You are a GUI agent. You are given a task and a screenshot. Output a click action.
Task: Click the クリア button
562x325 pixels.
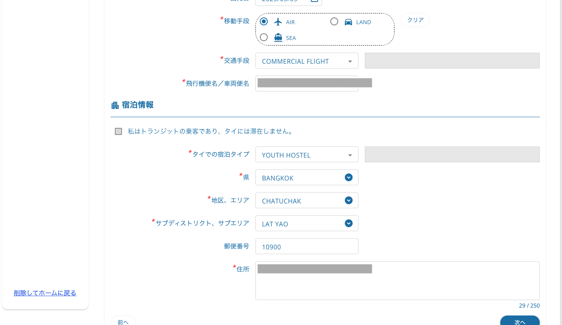click(x=415, y=20)
